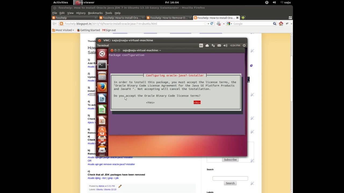This screenshot has width=344, height=193.
Task: Open GNOME Activities overview
Action: tap(61, 2)
